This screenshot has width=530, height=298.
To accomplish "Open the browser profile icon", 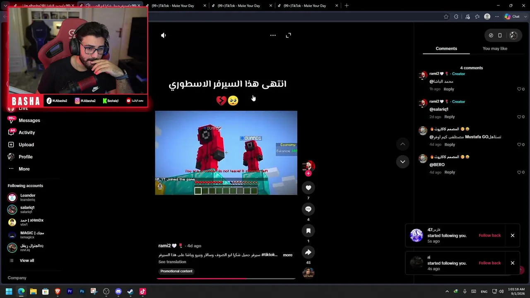I will pos(487,17).
